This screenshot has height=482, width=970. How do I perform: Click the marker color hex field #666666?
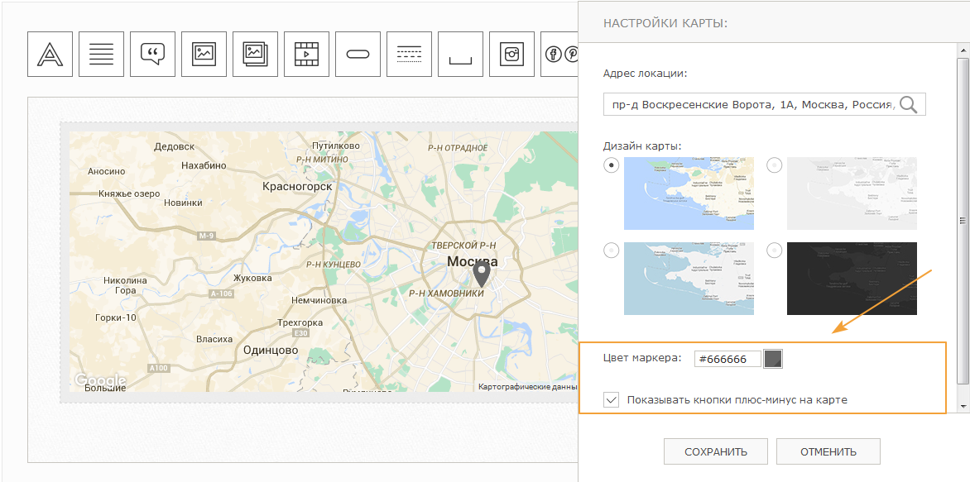(x=728, y=359)
